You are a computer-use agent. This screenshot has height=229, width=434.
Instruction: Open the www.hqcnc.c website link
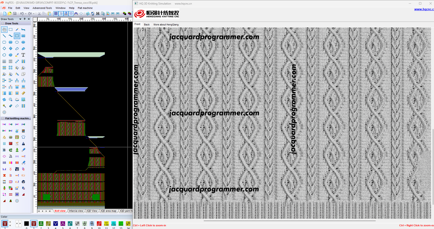click(424, 9)
